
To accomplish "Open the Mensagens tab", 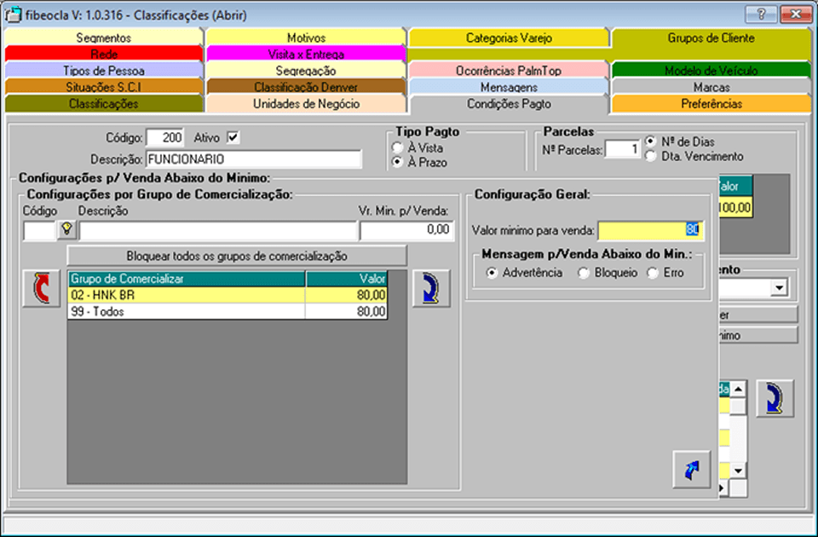I will coord(509,87).
